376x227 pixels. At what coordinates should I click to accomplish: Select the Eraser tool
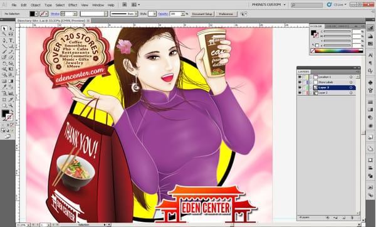[11, 57]
